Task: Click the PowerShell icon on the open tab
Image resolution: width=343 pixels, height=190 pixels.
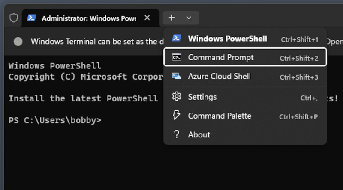Action: coord(31,18)
